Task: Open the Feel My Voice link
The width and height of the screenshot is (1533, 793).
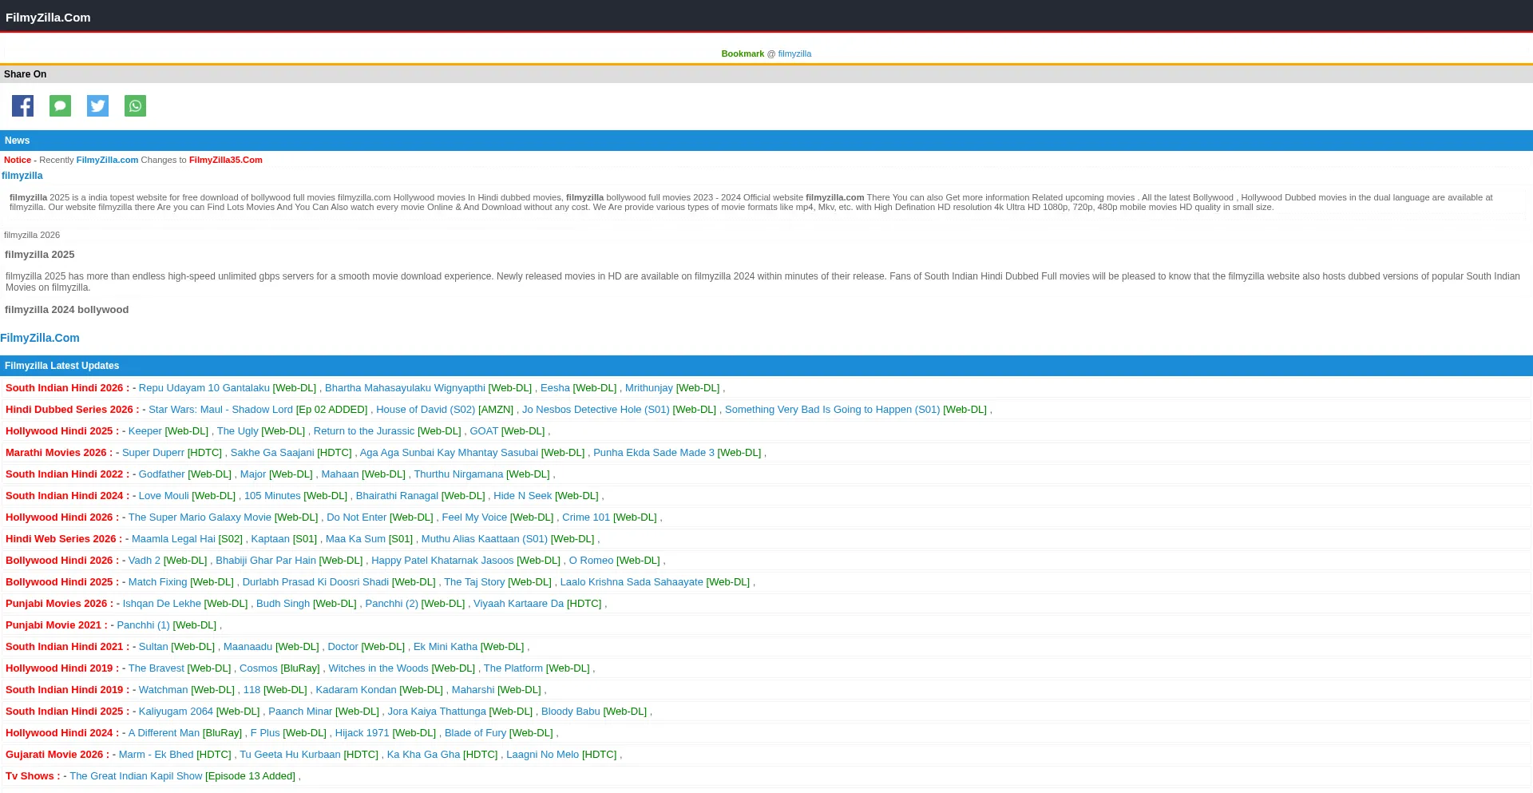Action: pos(474,517)
